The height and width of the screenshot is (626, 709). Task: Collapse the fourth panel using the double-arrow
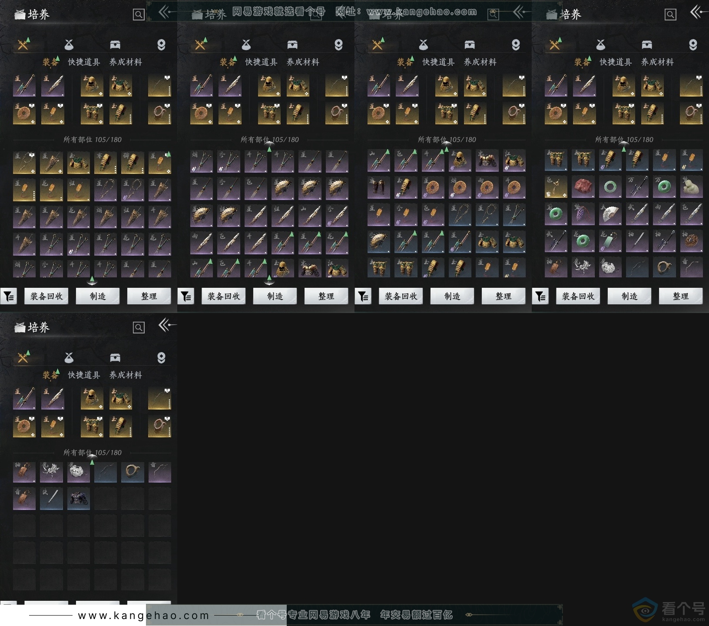699,12
